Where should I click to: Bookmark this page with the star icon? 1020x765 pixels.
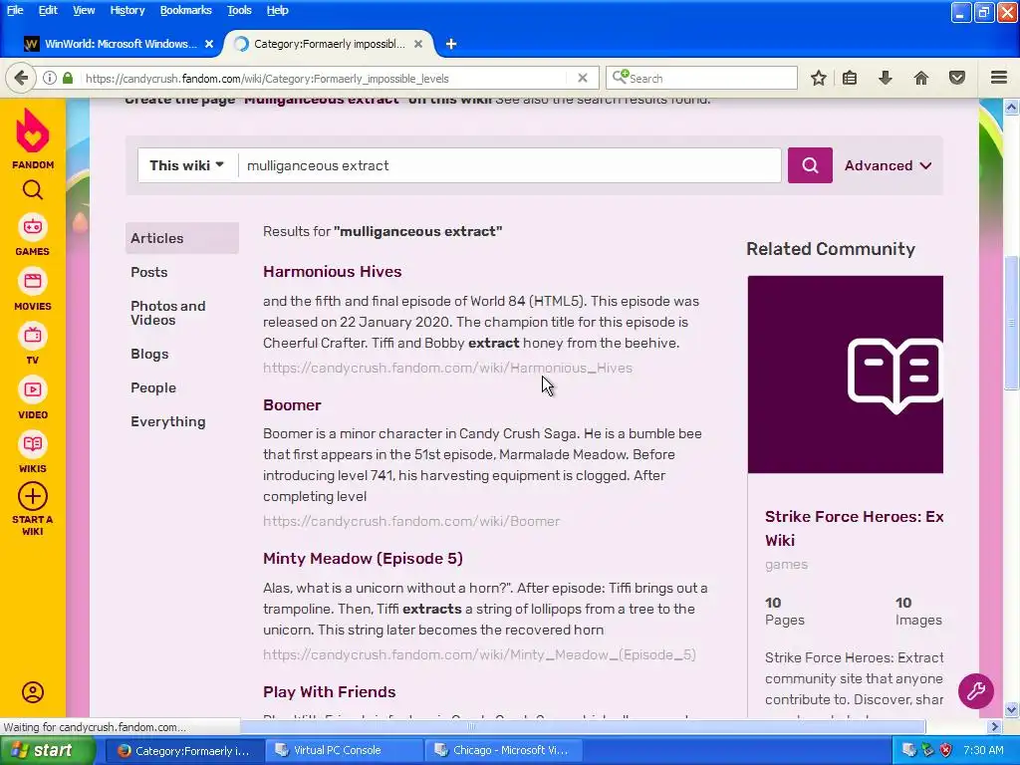[819, 78]
